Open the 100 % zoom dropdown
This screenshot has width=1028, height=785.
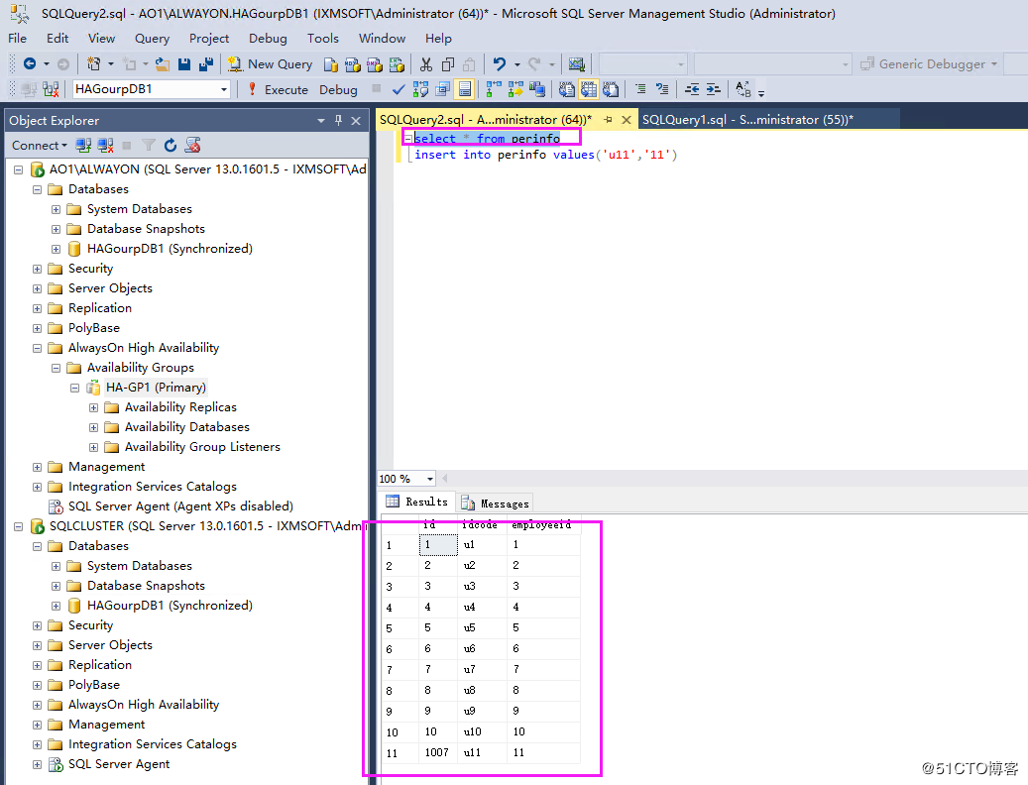tap(429, 479)
